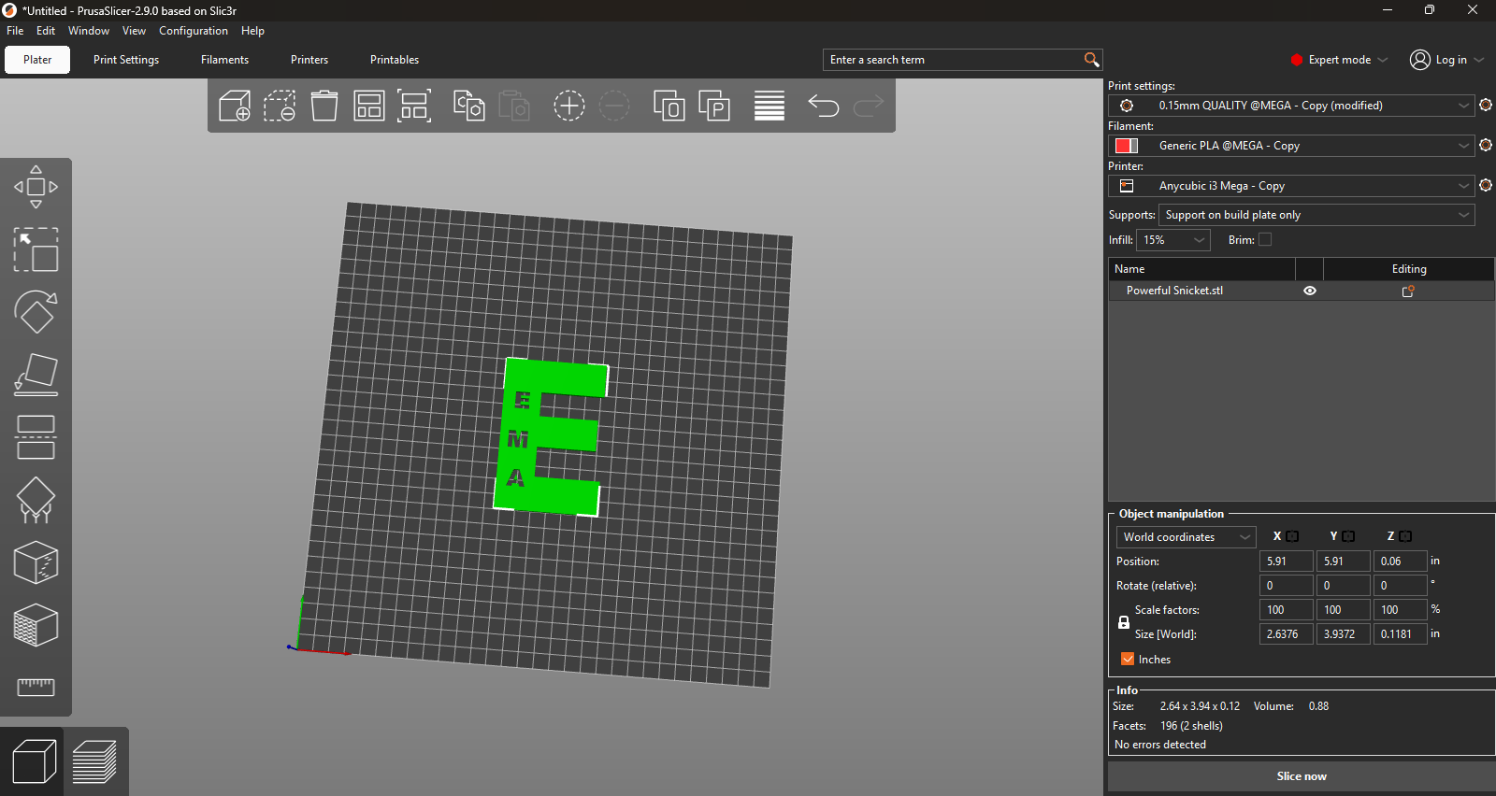Uncheck the Inches checkbox

[x=1128, y=660]
